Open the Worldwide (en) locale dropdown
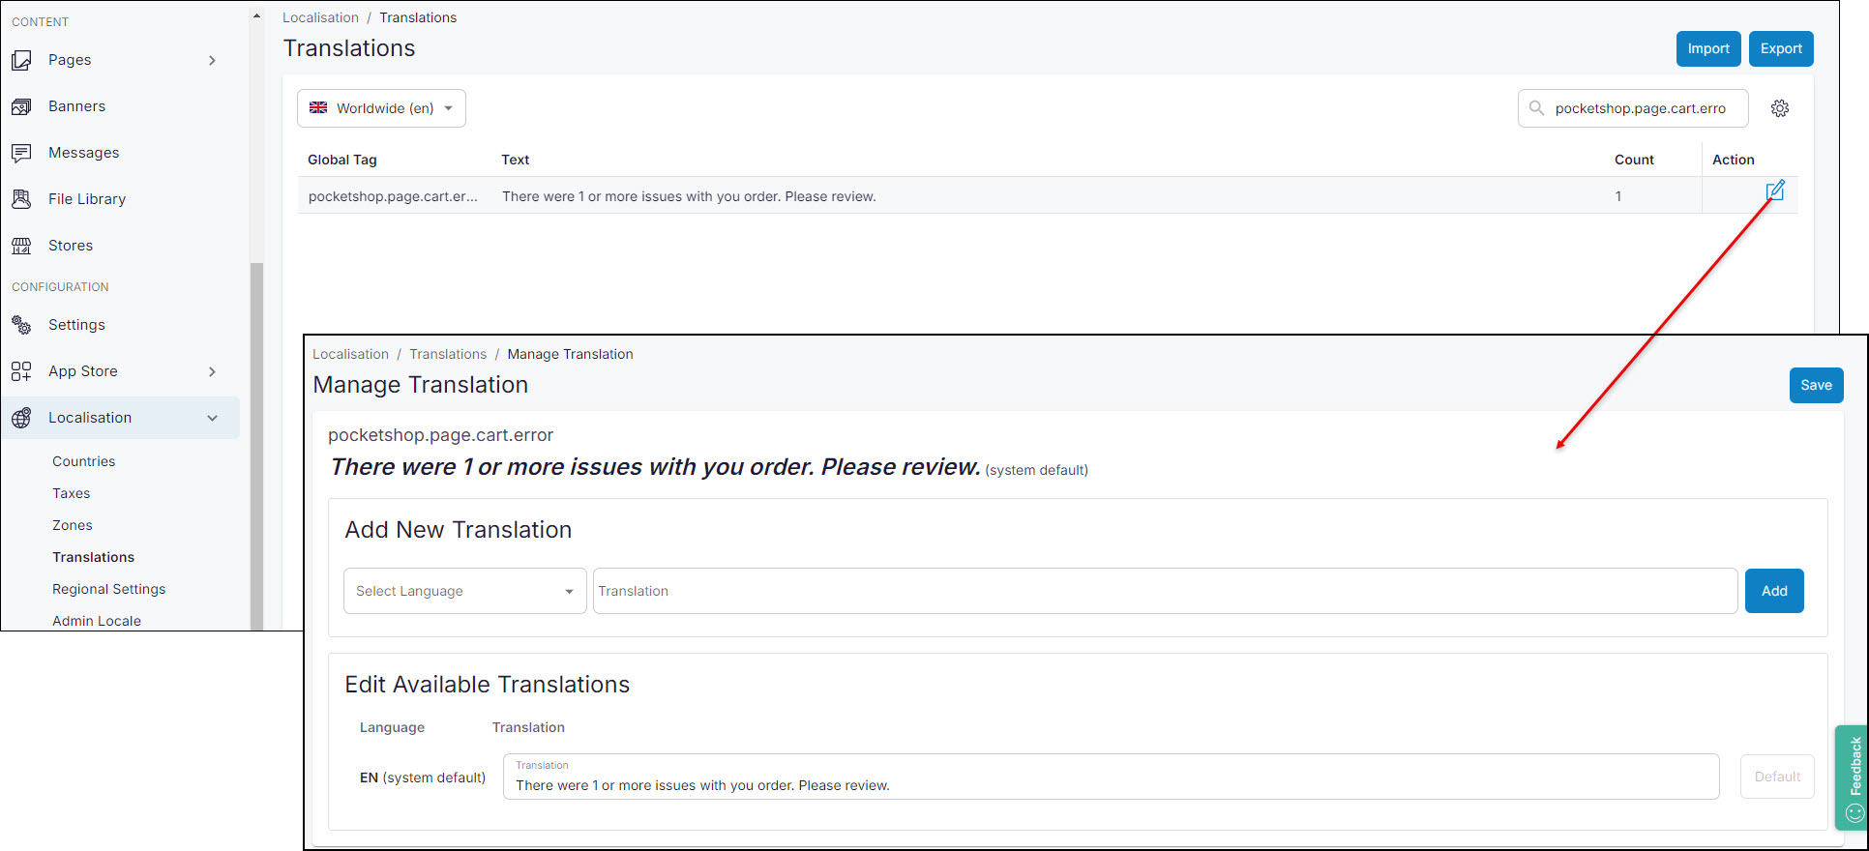The height and width of the screenshot is (851, 1869). [x=381, y=108]
